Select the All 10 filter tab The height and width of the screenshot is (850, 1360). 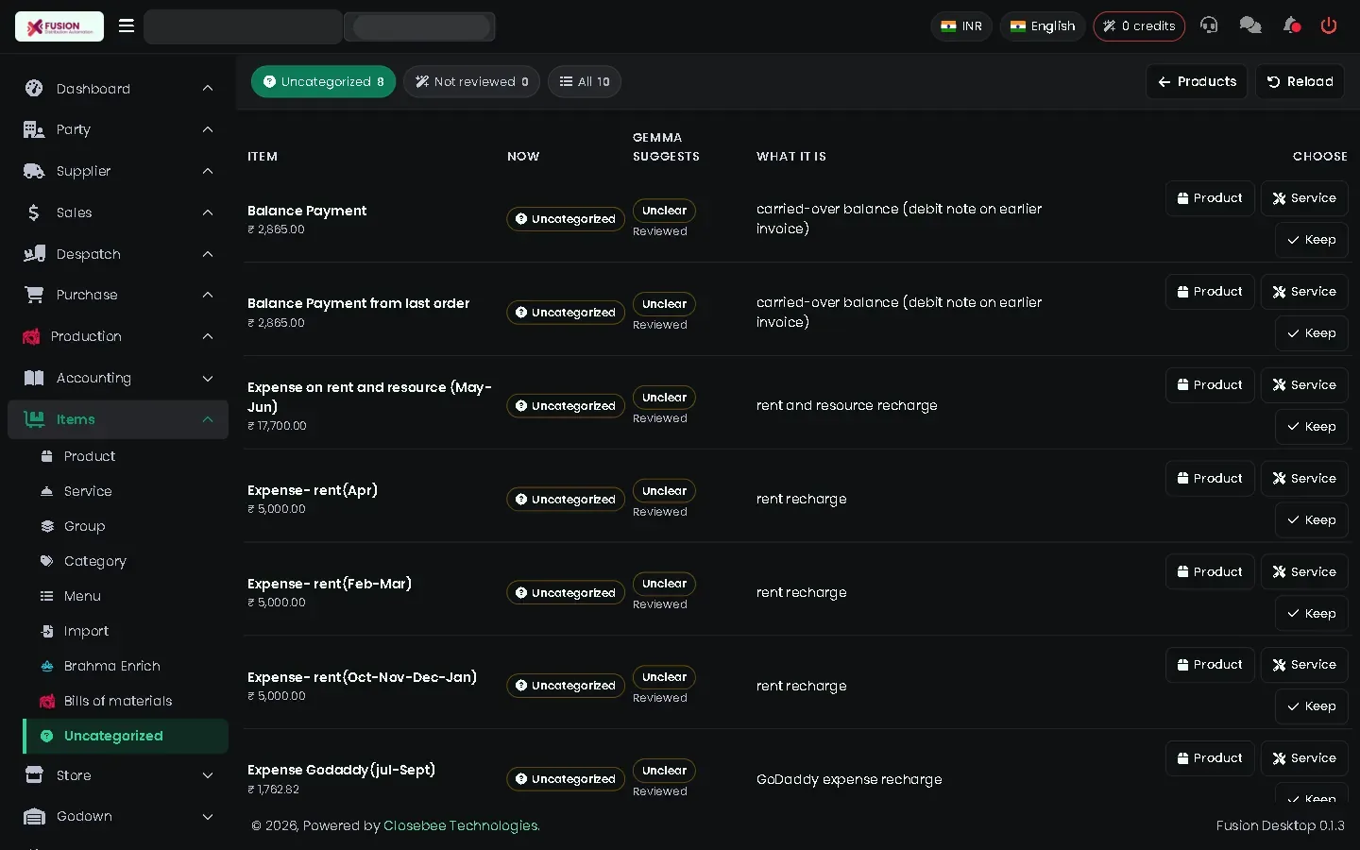(585, 81)
